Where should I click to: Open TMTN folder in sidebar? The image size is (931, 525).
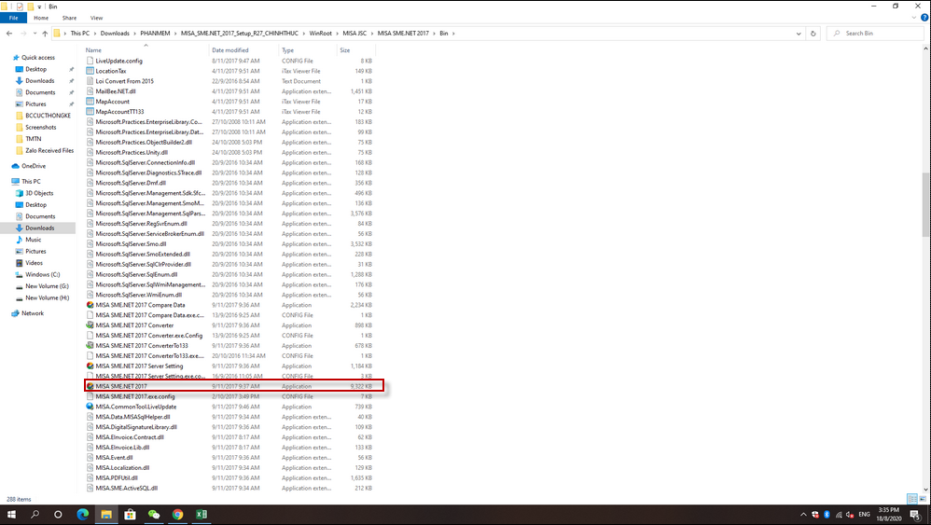pyautogui.click(x=34, y=139)
